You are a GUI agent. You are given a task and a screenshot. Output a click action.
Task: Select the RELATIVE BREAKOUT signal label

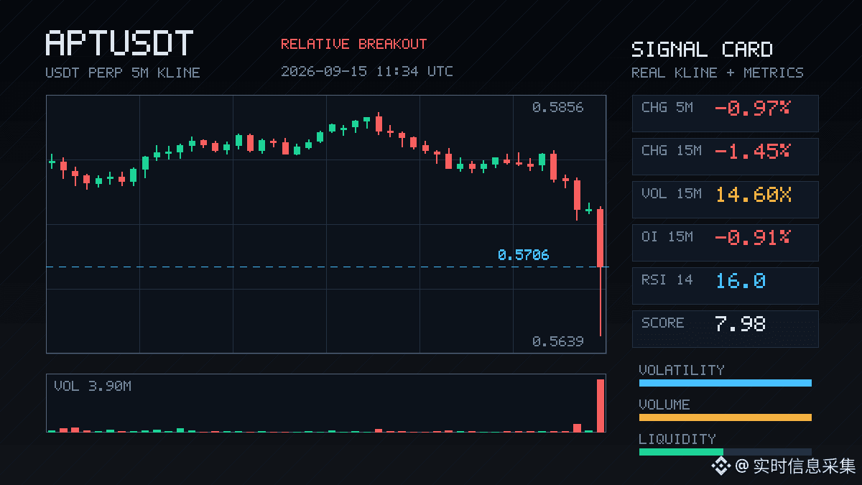[353, 45]
